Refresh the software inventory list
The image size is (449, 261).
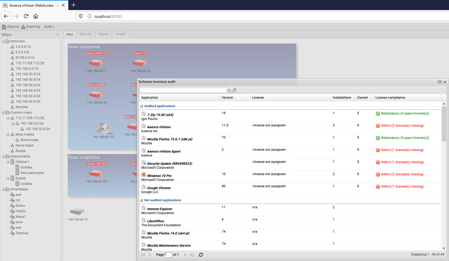pos(201,255)
